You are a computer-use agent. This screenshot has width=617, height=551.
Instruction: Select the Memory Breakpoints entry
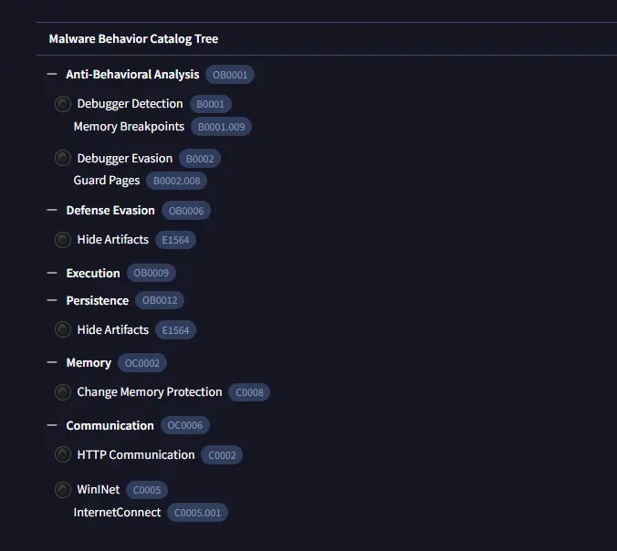(129, 127)
